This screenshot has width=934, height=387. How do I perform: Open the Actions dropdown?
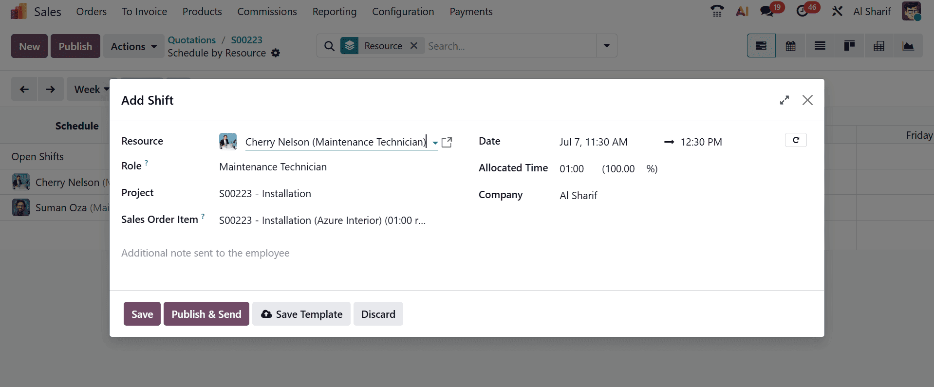133,46
